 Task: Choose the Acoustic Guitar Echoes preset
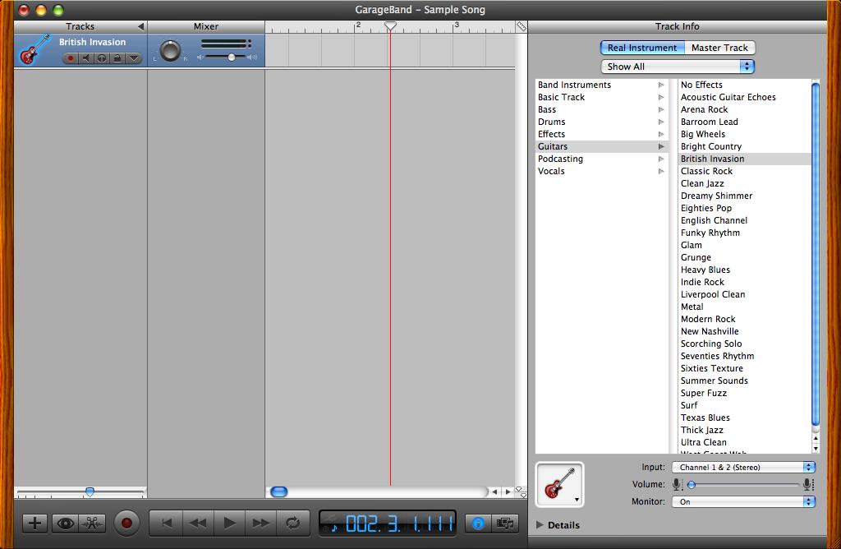pos(744,97)
